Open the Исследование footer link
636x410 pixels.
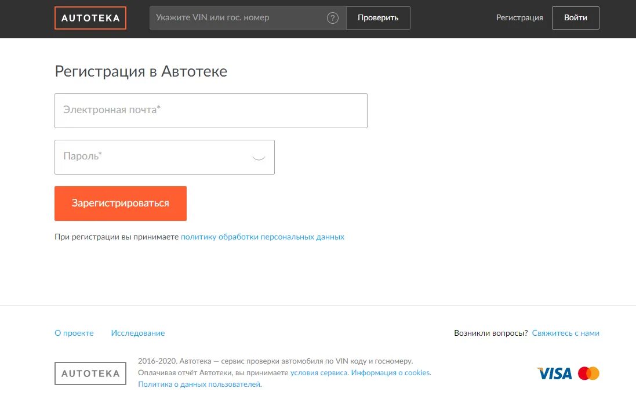tap(138, 333)
